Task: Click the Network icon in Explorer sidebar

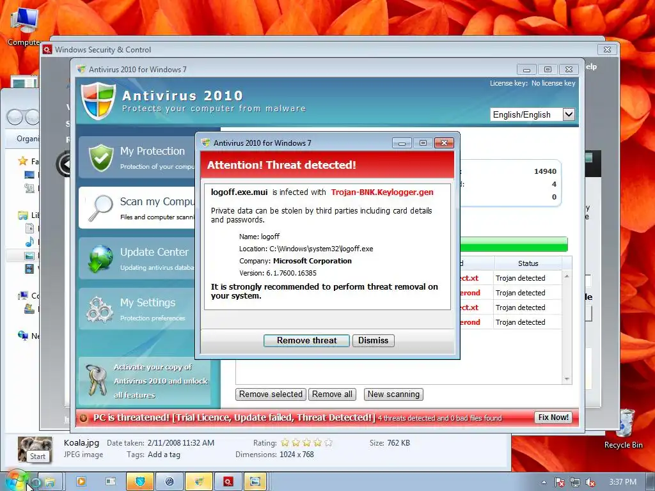Action: (x=23, y=335)
